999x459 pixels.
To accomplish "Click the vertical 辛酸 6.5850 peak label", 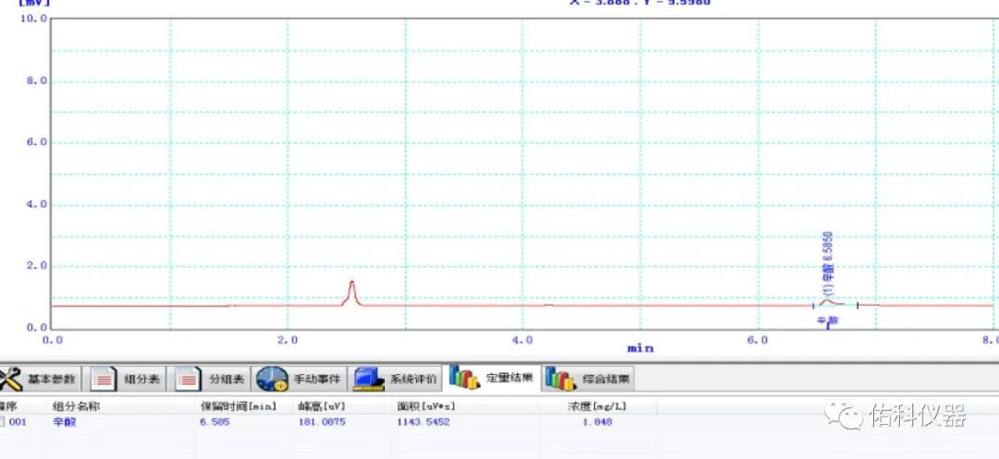I will [829, 263].
